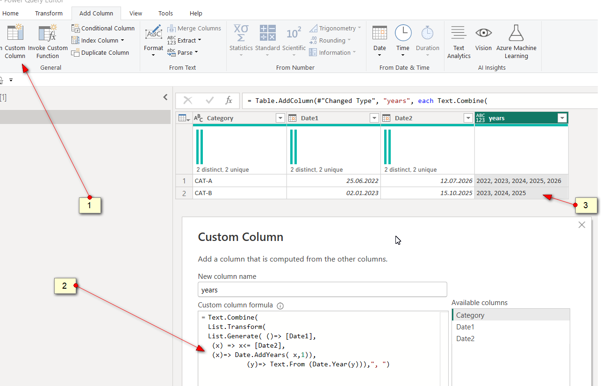Confirm the formula bar entry
Image resolution: width=602 pixels, height=386 pixels.
[x=210, y=100]
